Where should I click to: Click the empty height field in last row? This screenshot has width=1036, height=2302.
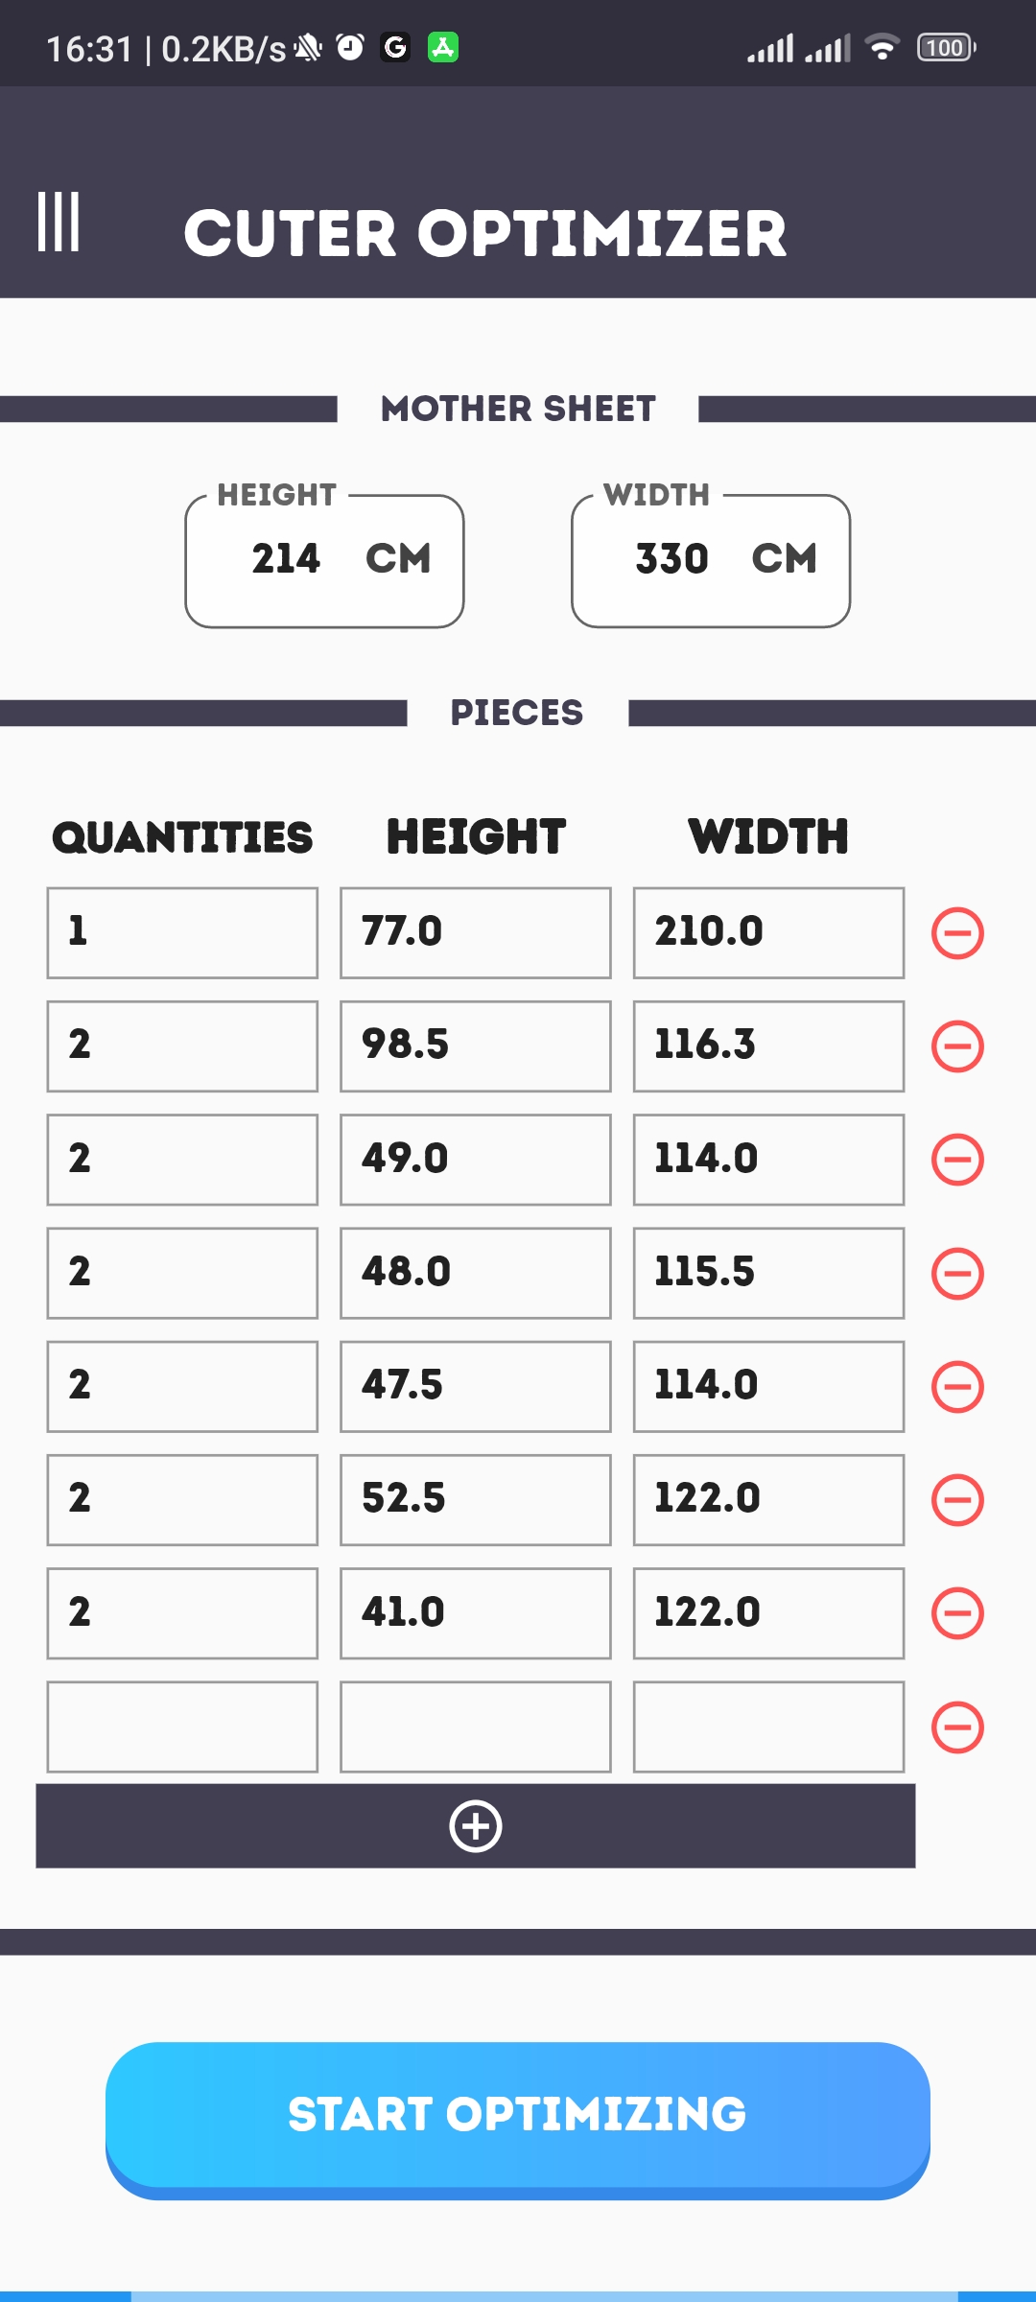(x=476, y=1727)
